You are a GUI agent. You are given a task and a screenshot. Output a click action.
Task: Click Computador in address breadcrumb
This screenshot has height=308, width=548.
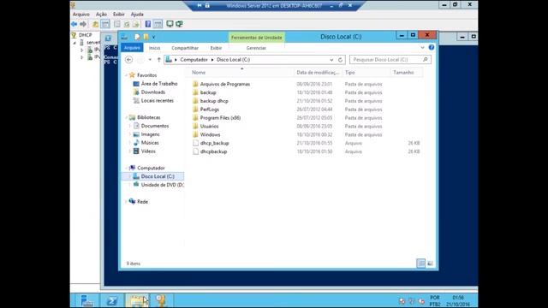(x=194, y=60)
